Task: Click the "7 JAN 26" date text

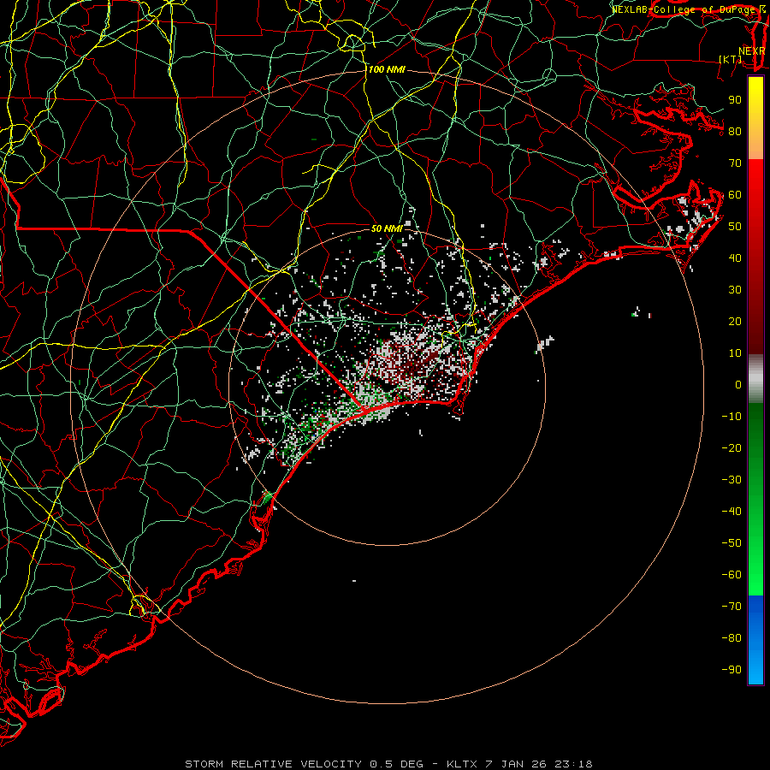Action: tap(517, 764)
